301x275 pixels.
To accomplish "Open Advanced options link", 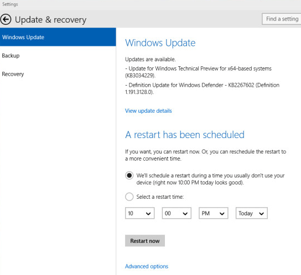I will (x=147, y=266).
